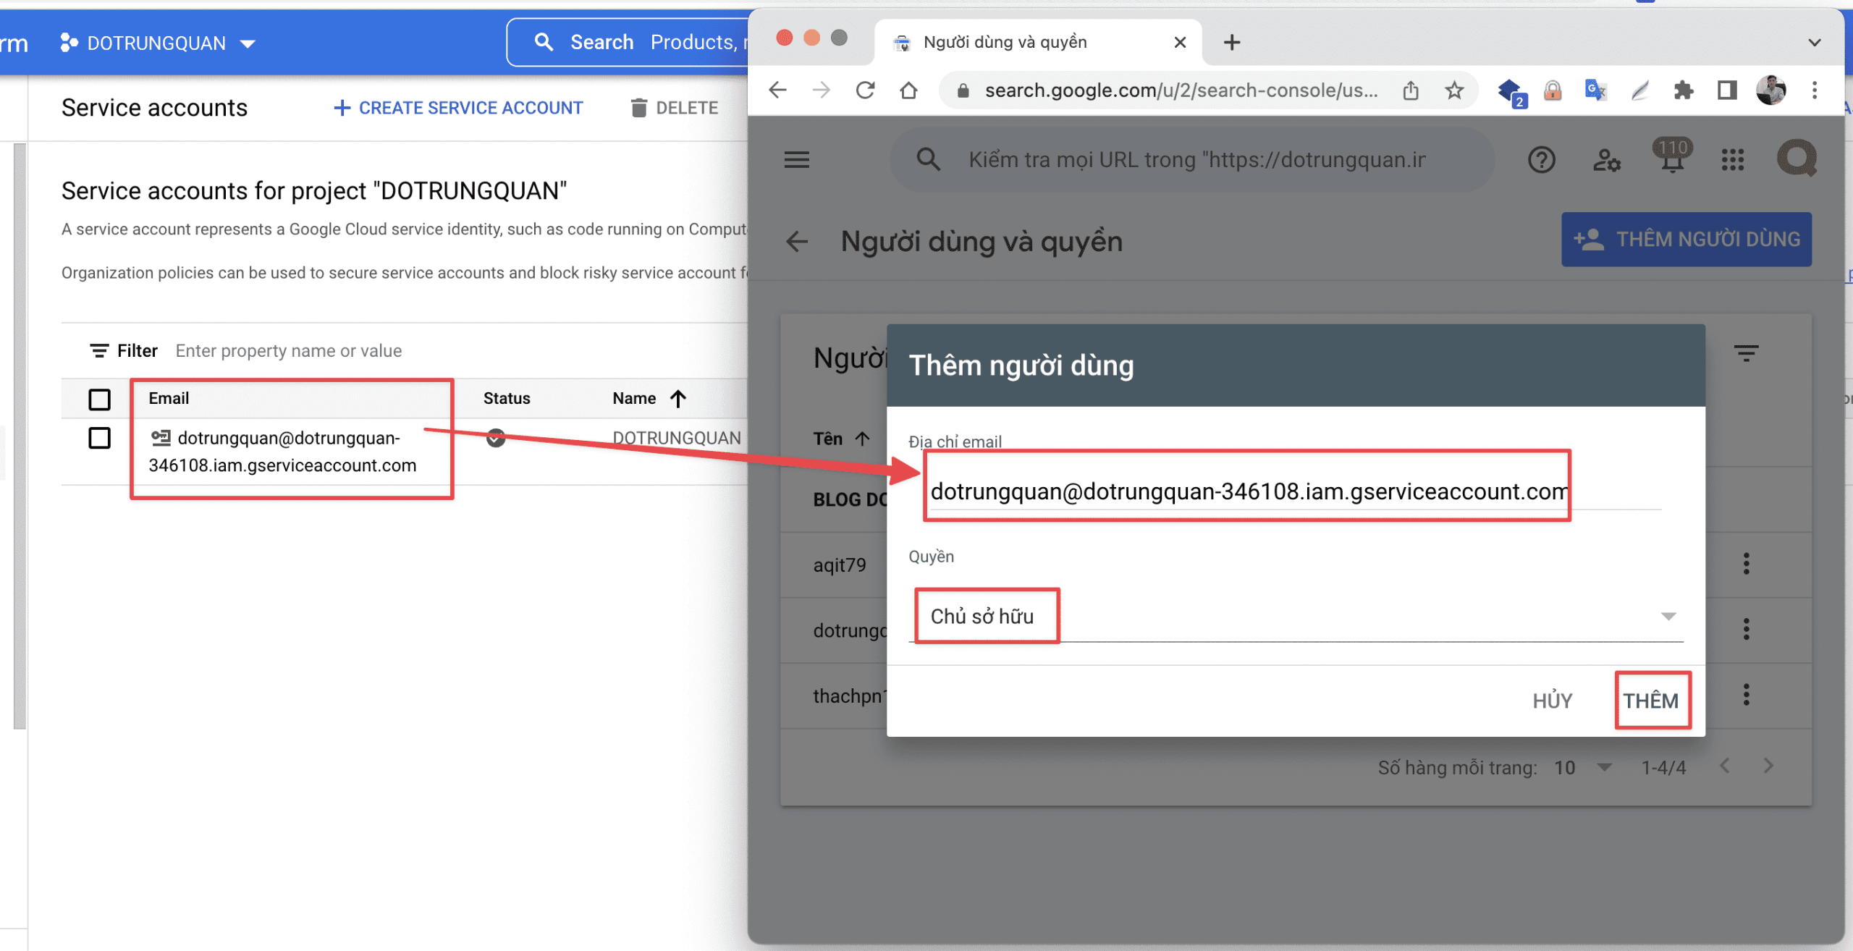Open a new browser tab
Image resolution: width=1853 pixels, height=951 pixels.
click(1232, 42)
